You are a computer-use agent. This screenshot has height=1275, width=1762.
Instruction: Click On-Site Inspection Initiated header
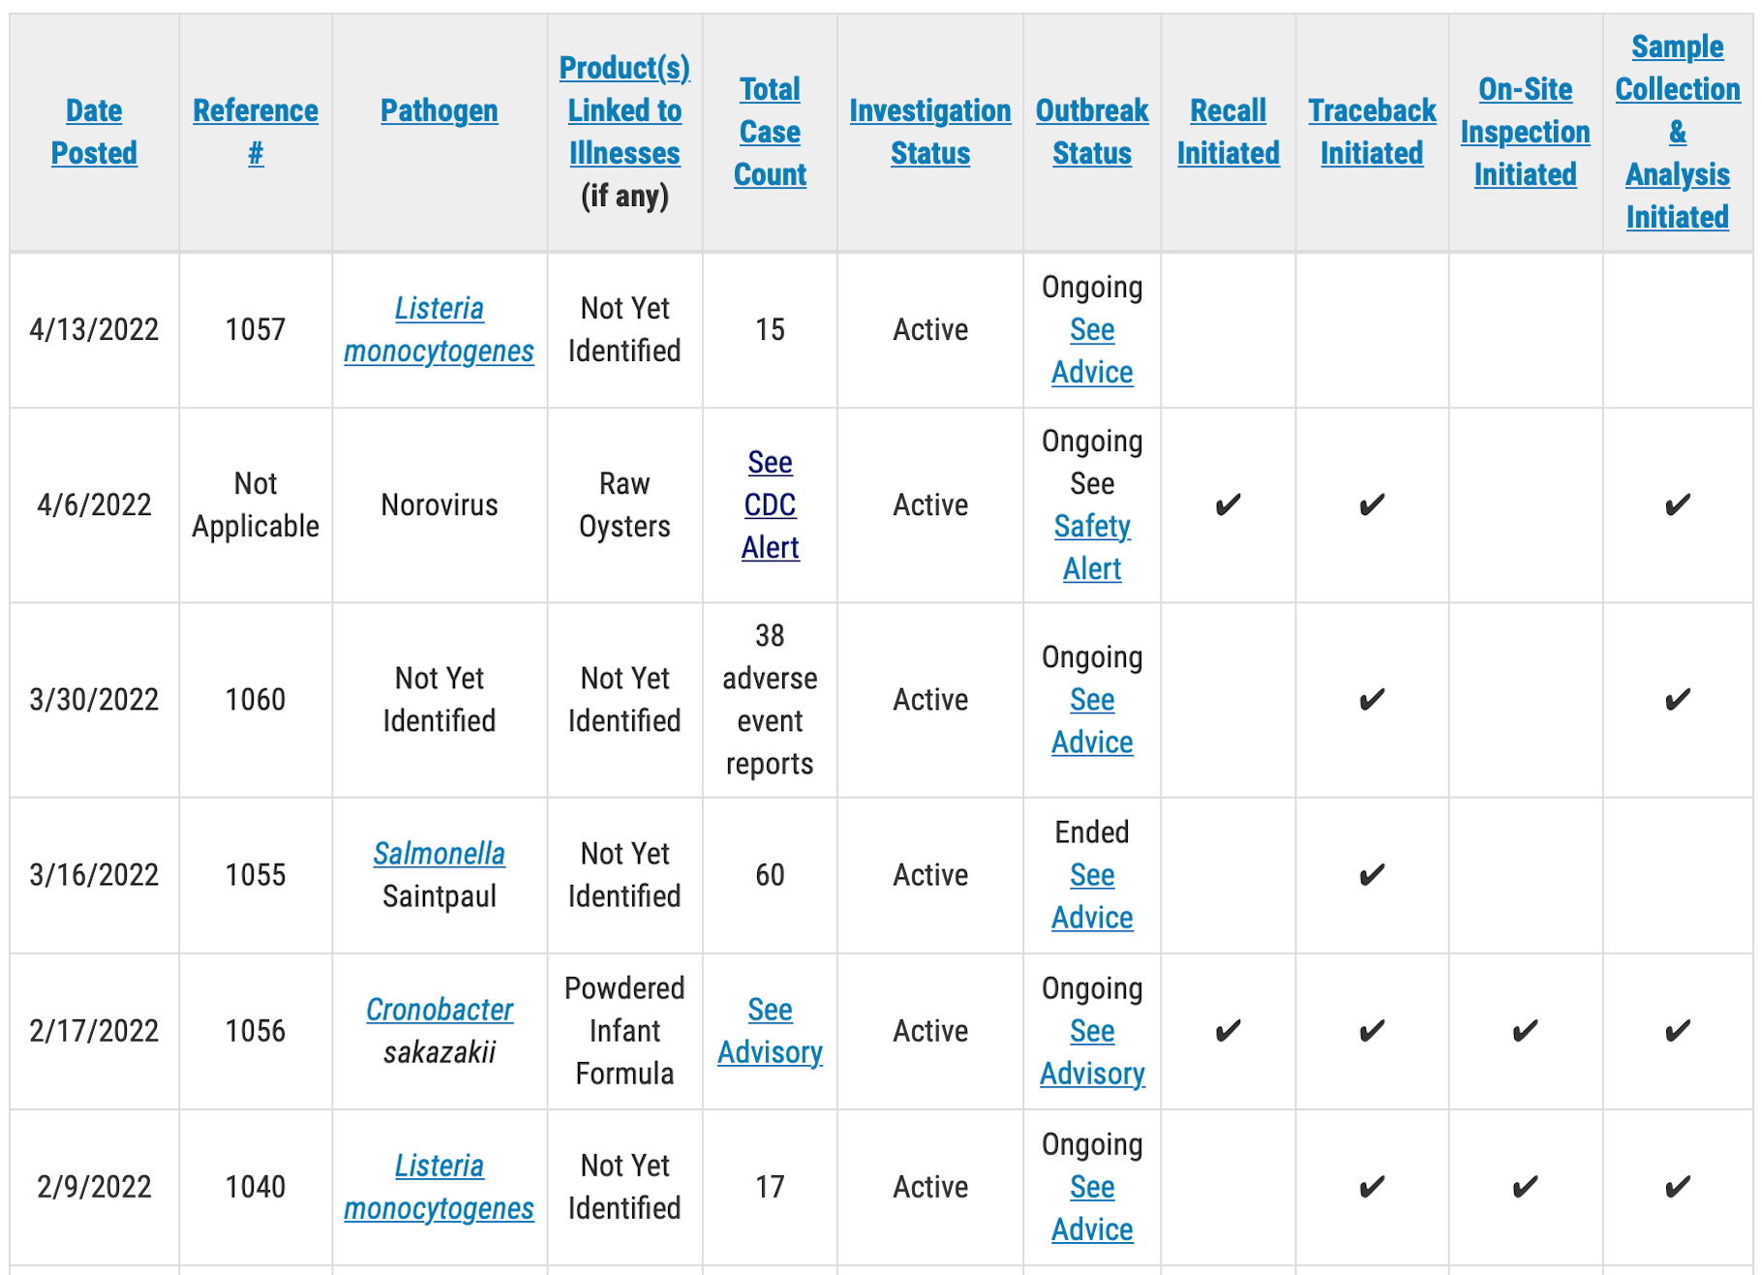click(1525, 132)
